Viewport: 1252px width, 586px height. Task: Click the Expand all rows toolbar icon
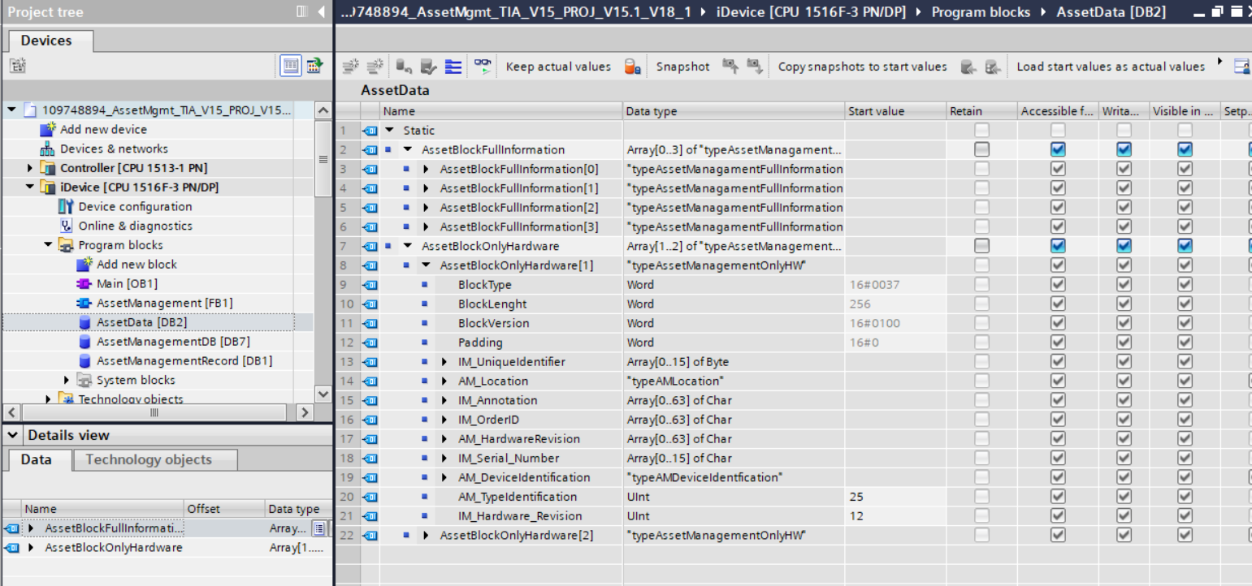click(453, 67)
